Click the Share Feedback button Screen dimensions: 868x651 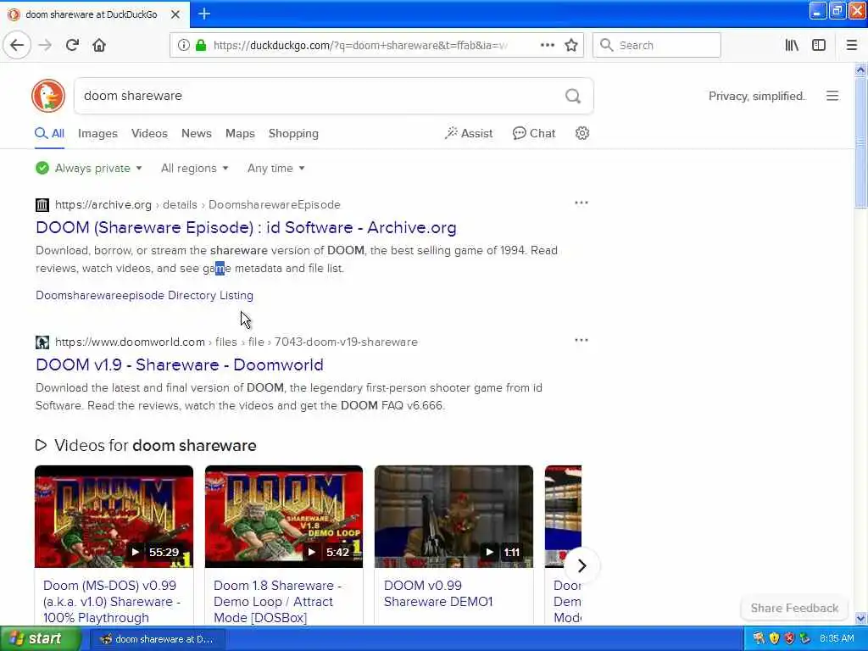(794, 608)
